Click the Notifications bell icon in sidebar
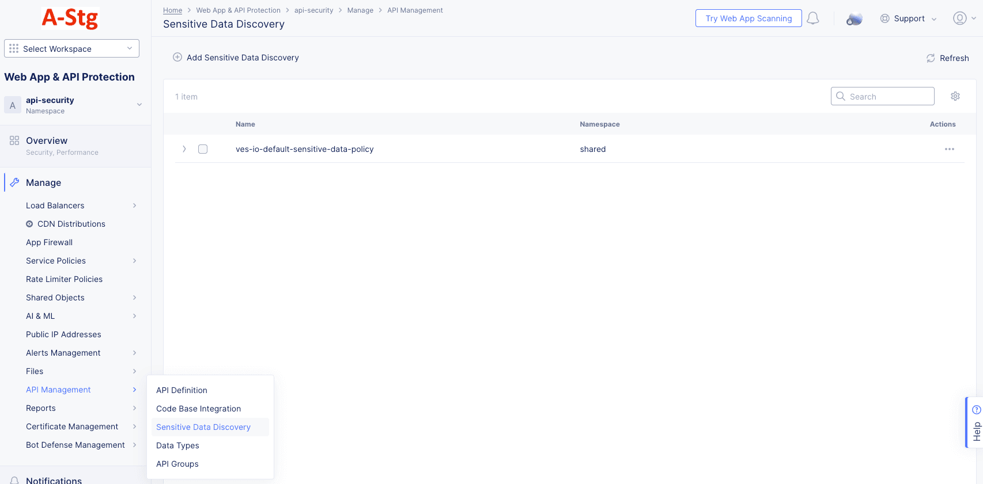 coord(15,481)
